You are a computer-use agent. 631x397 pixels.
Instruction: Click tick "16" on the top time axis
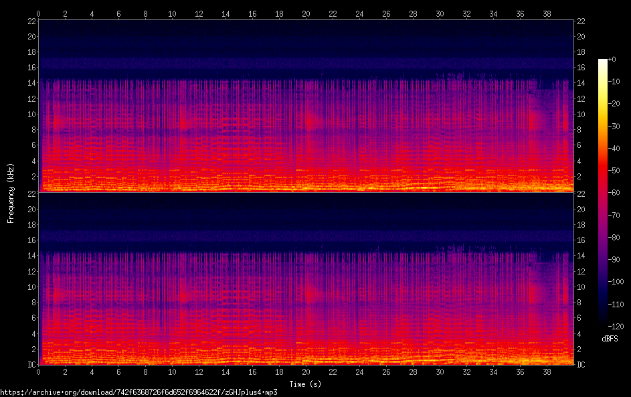(252, 13)
